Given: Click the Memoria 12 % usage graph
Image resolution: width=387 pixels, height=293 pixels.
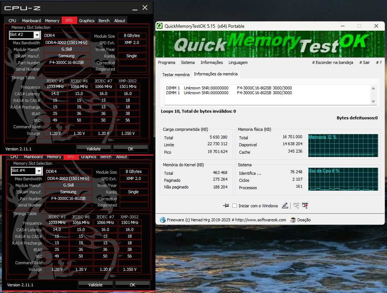Looking at the screenshot, I should (343, 146).
